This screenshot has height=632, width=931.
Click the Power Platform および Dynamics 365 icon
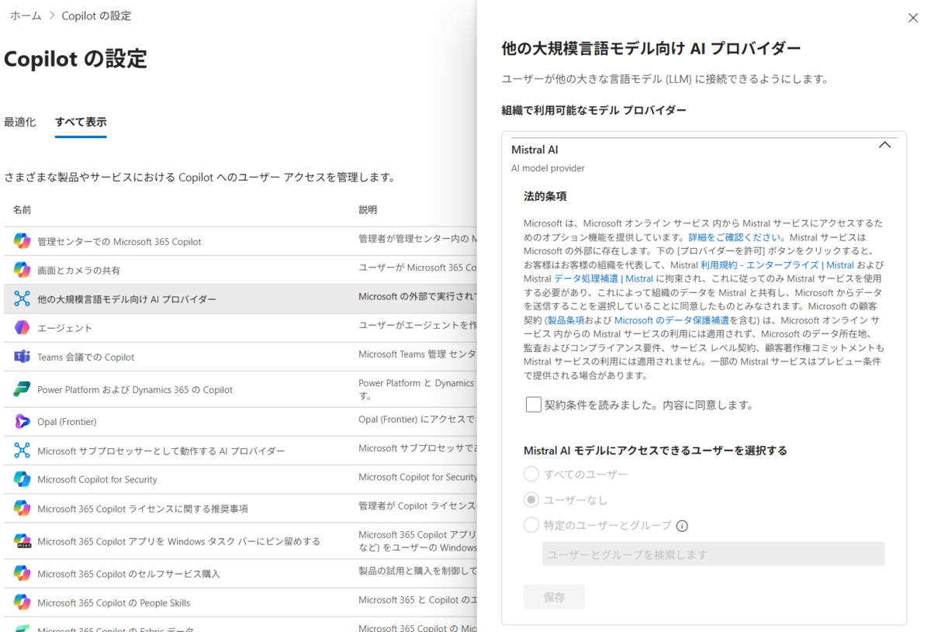click(x=22, y=389)
